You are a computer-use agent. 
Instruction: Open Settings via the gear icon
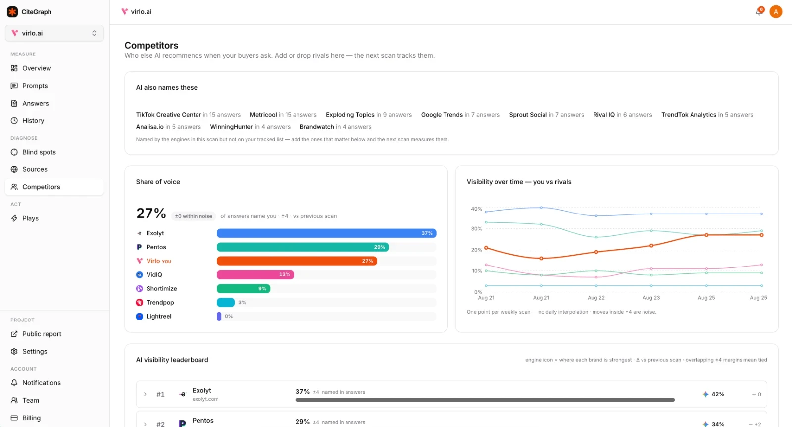14,351
